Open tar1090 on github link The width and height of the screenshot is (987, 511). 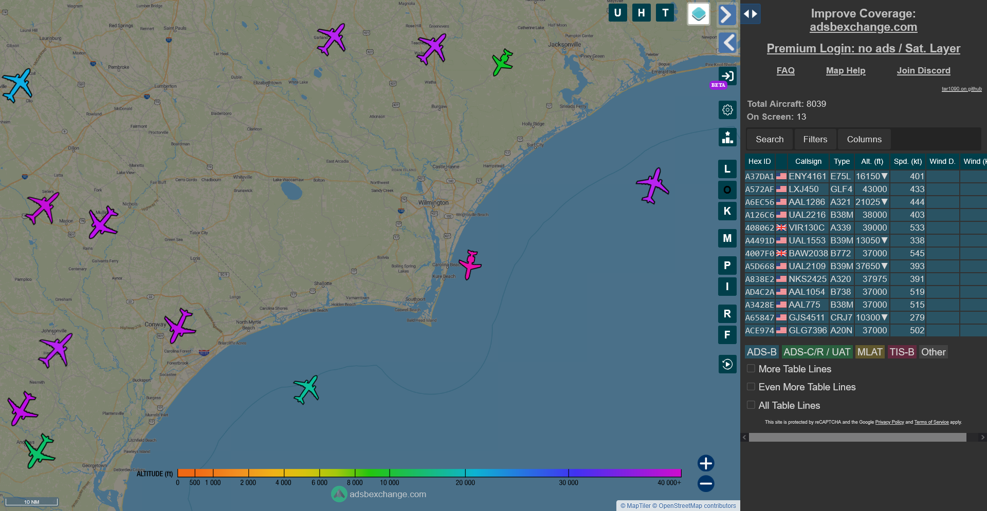[961, 89]
